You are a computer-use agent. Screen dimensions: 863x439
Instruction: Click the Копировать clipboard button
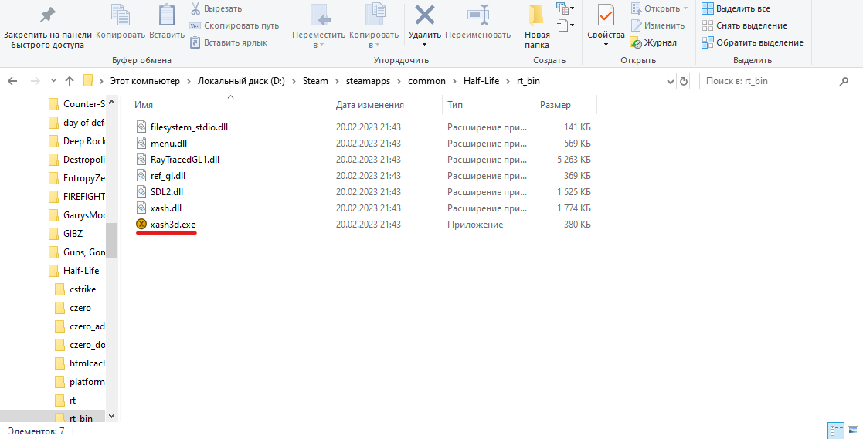tap(120, 22)
